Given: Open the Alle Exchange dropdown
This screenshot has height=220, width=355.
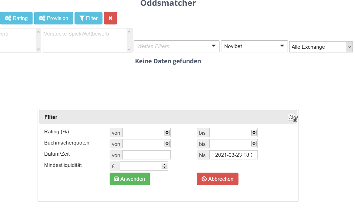Looking at the screenshot, I should point(321,47).
